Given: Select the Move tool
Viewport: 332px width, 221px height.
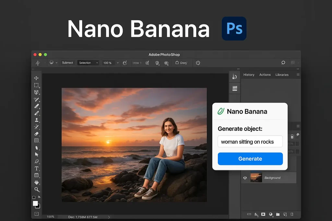Looking at the screenshot, I should pyautogui.click(x=36, y=78).
